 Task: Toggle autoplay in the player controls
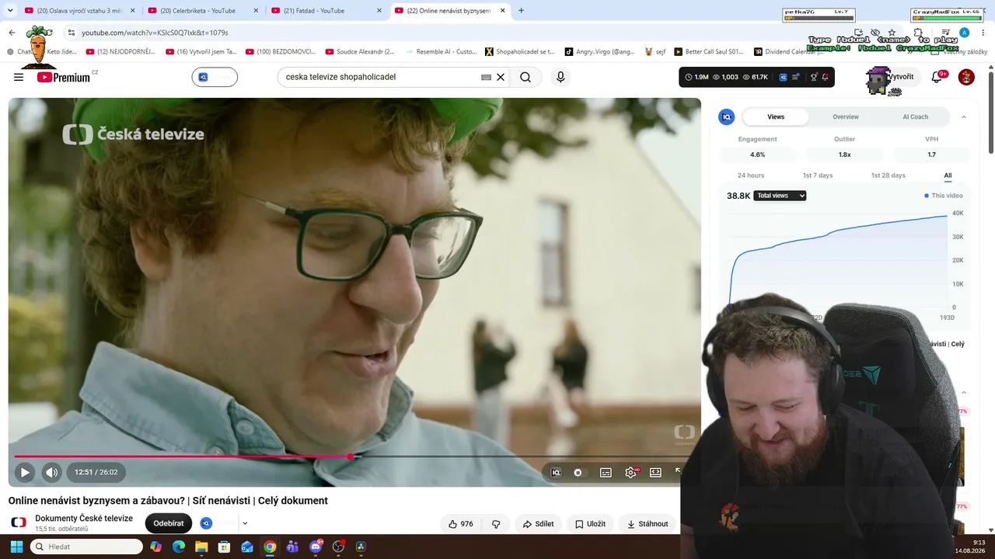578,472
